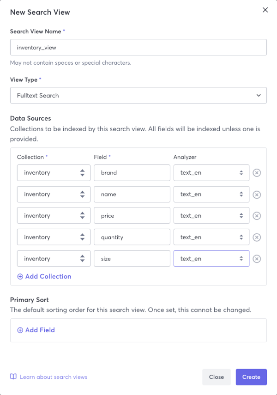The width and height of the screenshot is (277, 395).
Task: Remove the brand field row
Action: (257, 172)
